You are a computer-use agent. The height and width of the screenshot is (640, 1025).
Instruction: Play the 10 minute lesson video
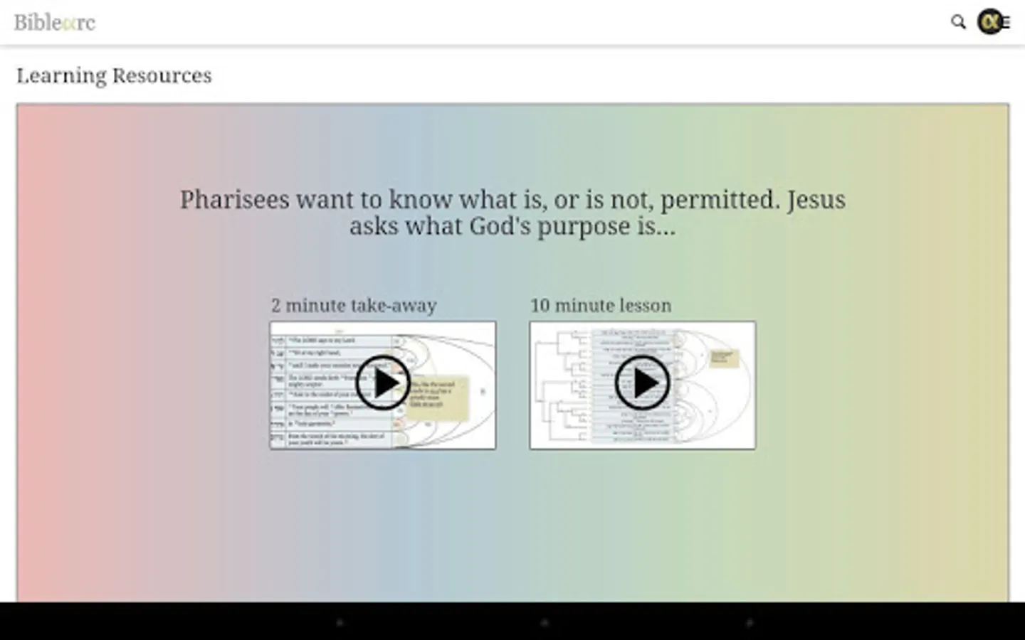click(x=642, y=385)
